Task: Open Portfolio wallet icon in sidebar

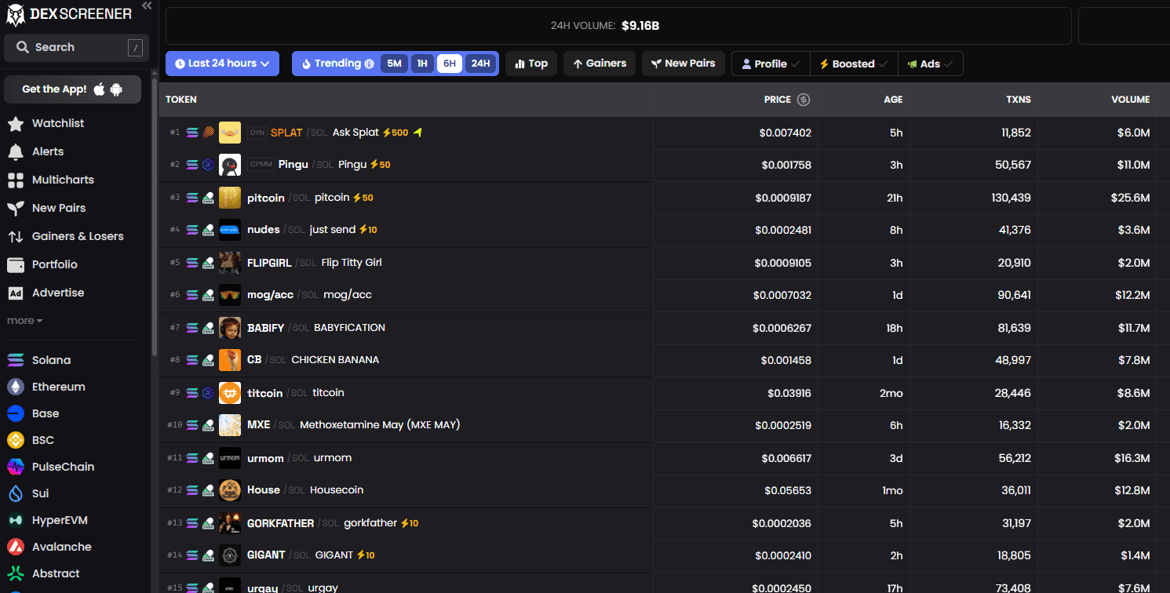Action: (x=16, y=264)
